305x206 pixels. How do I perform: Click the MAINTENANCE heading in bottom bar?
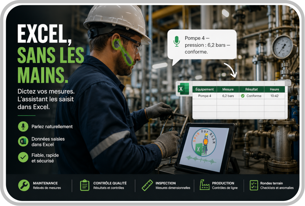[45, 183]
